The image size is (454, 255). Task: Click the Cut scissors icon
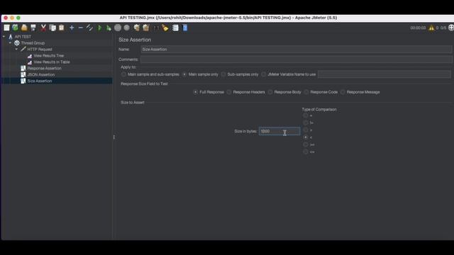click(x=43, y=28)
